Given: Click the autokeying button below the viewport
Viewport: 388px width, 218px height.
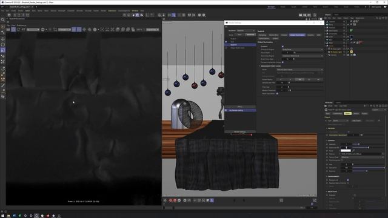Looking at the screenshot, I should tap(175, 200).
